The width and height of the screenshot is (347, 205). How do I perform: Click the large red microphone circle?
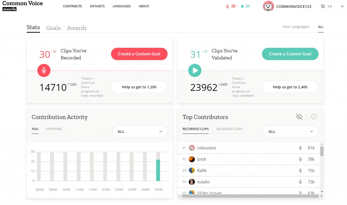click(44, 70)
